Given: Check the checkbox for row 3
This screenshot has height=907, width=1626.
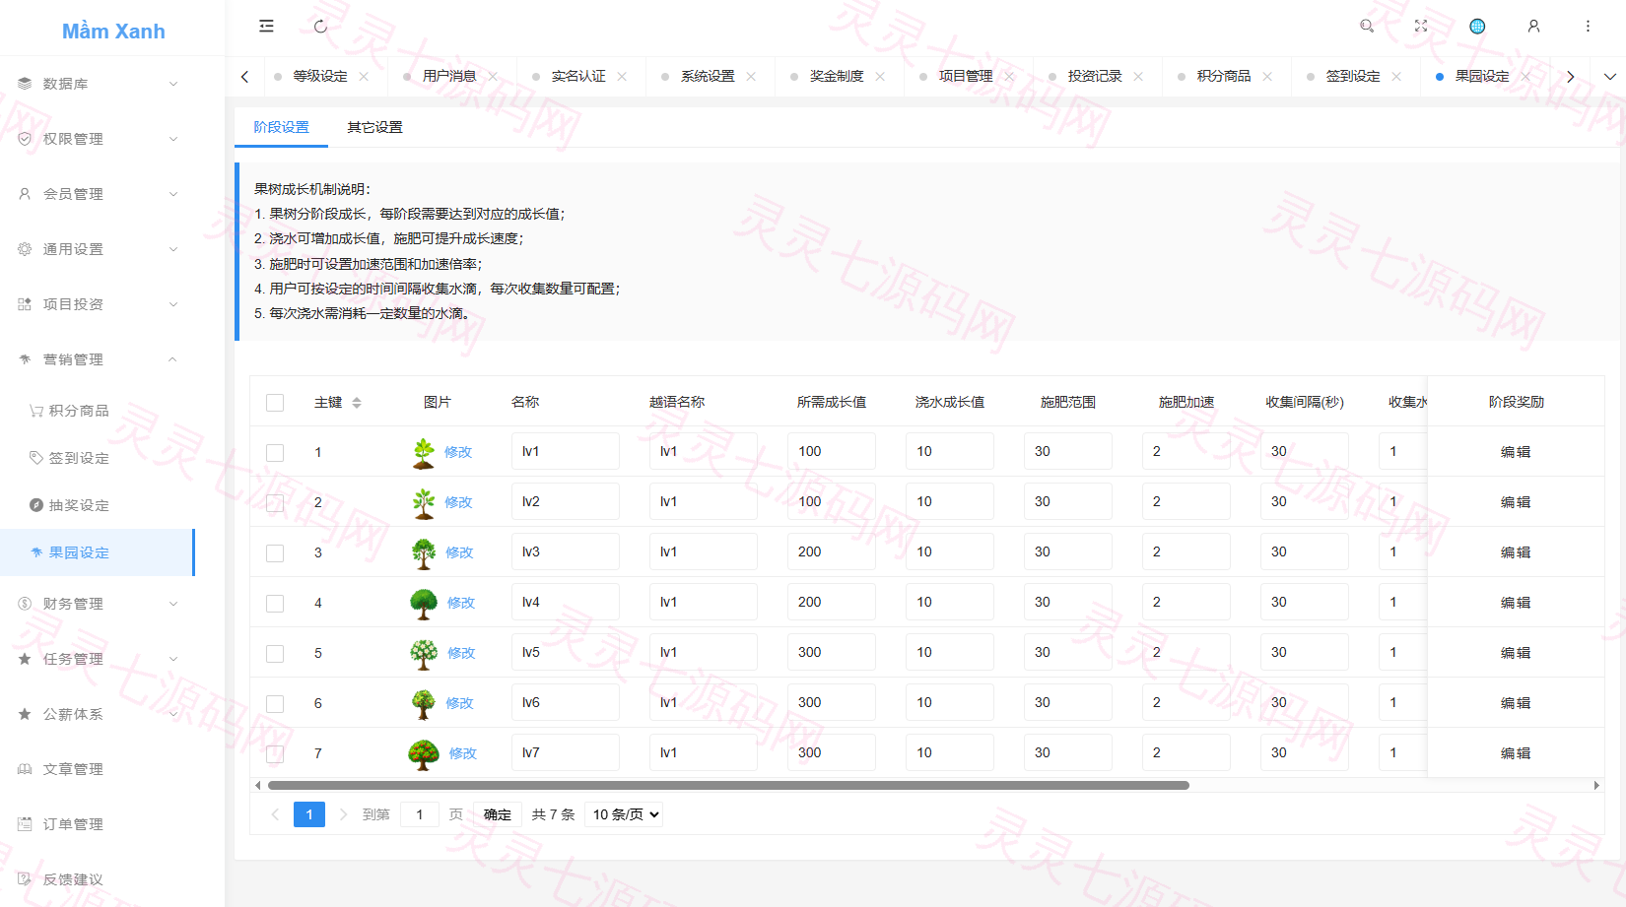Looking at the screenshot, I should [x=275, y=553].
